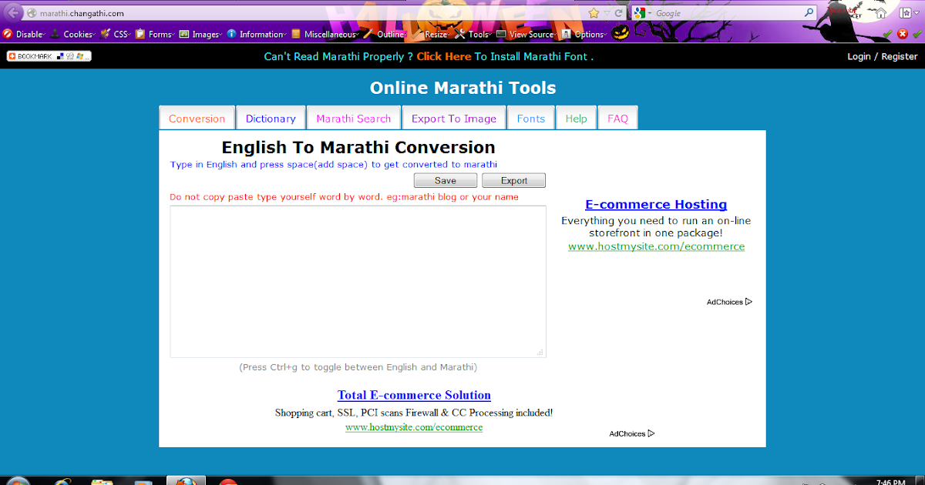Click the Information icon on the toolbar
Screen dimensions: 925x485
(x=231, y=33)
